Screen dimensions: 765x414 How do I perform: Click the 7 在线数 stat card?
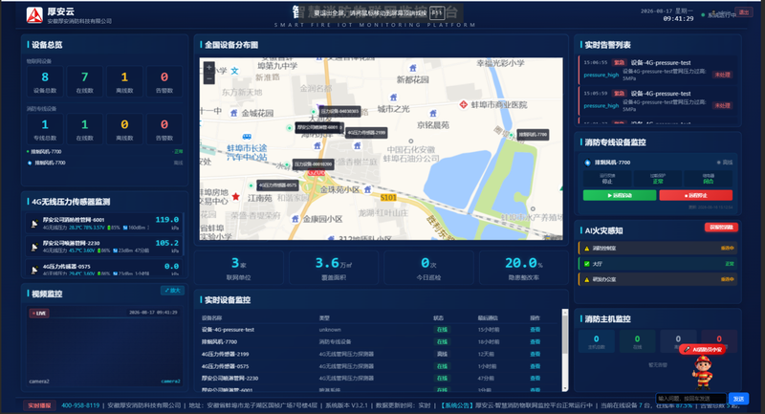(85, 81)
